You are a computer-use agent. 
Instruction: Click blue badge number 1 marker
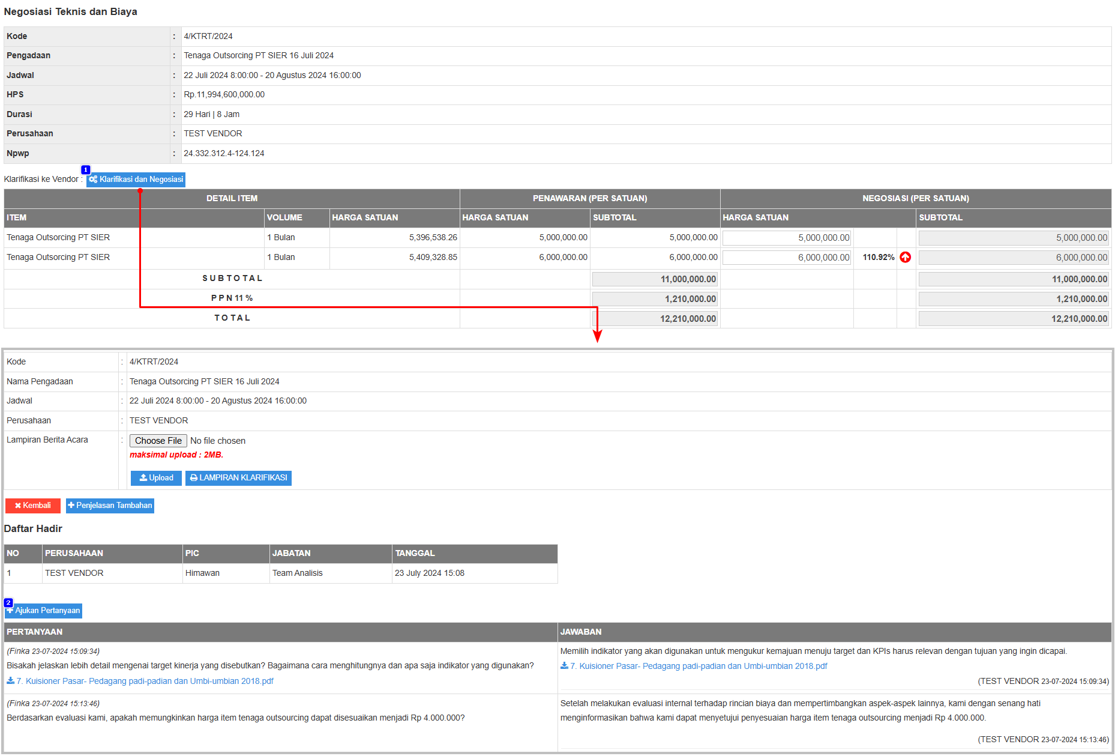pos(86,170)
